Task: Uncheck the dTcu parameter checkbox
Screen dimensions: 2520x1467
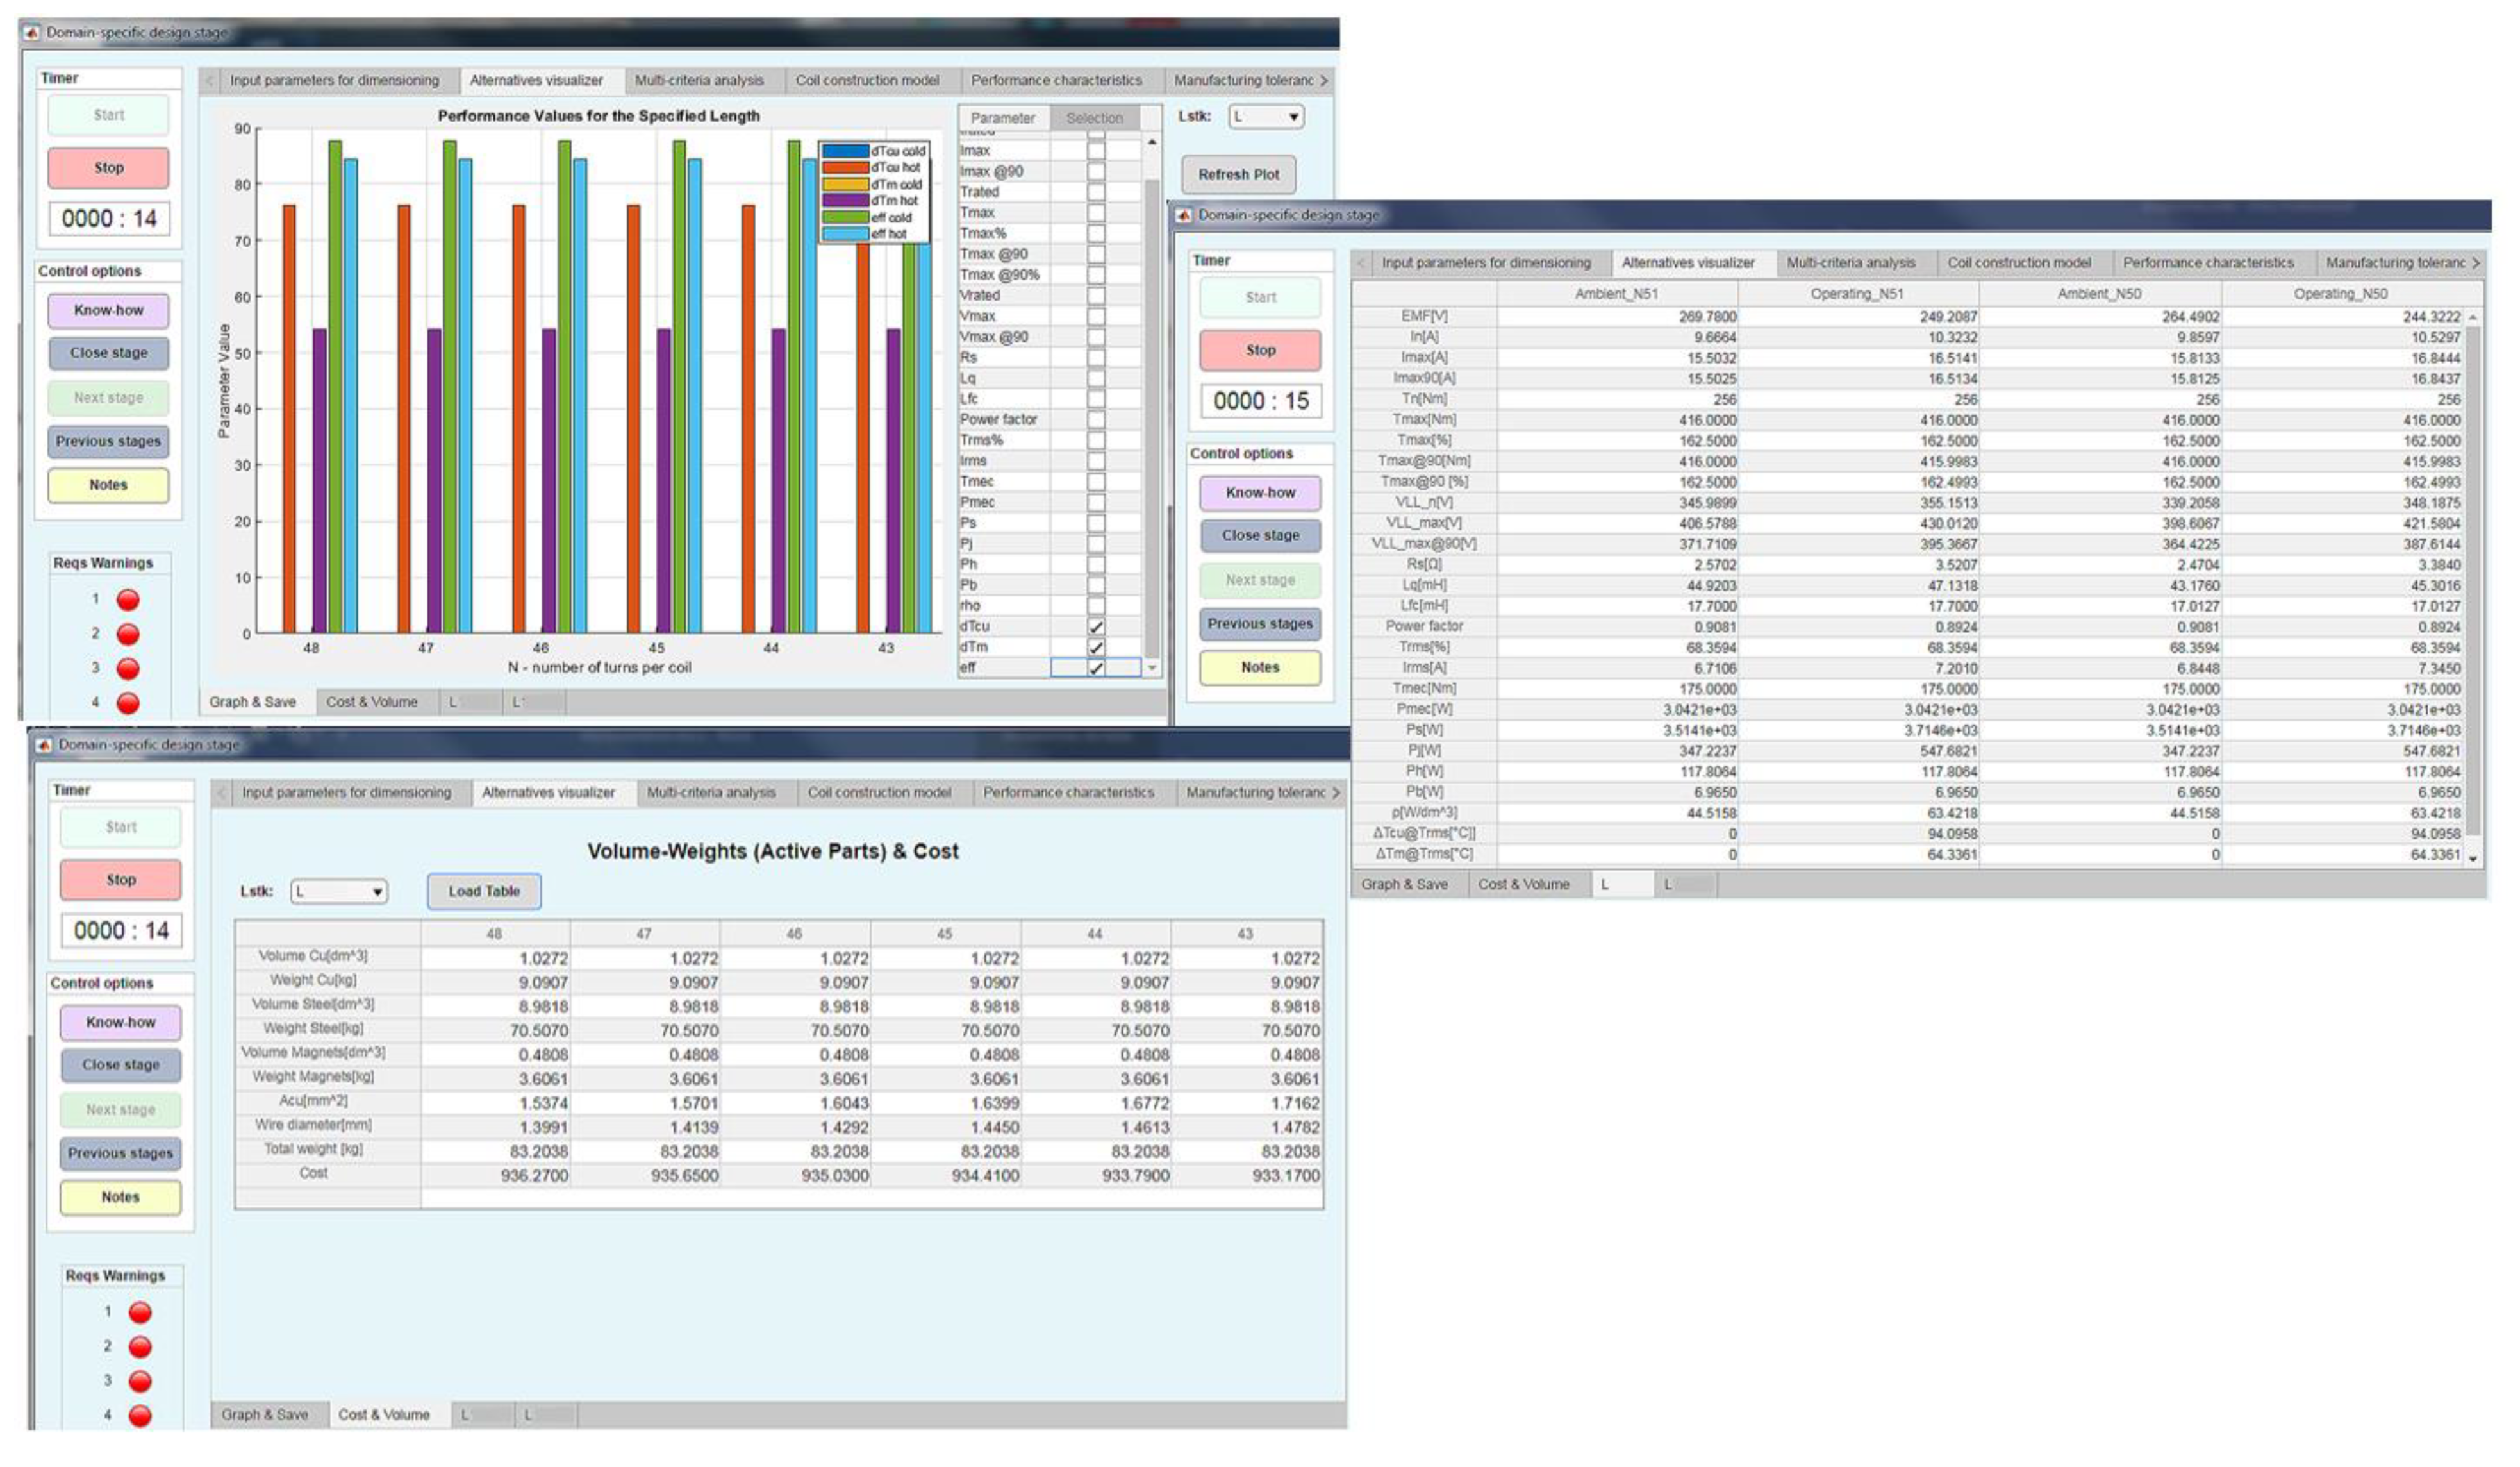Action: (x=1096, y=626)
